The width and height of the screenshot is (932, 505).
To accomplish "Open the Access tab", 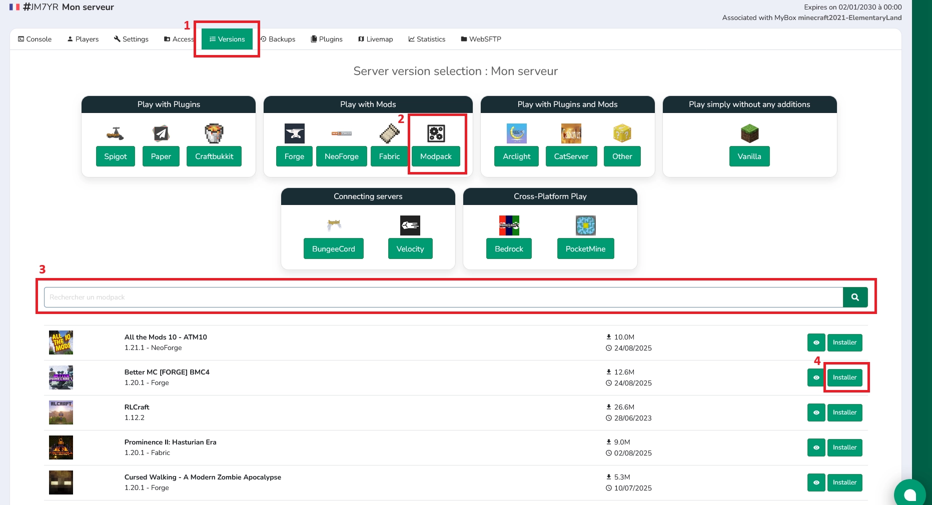I will (179, 39).
